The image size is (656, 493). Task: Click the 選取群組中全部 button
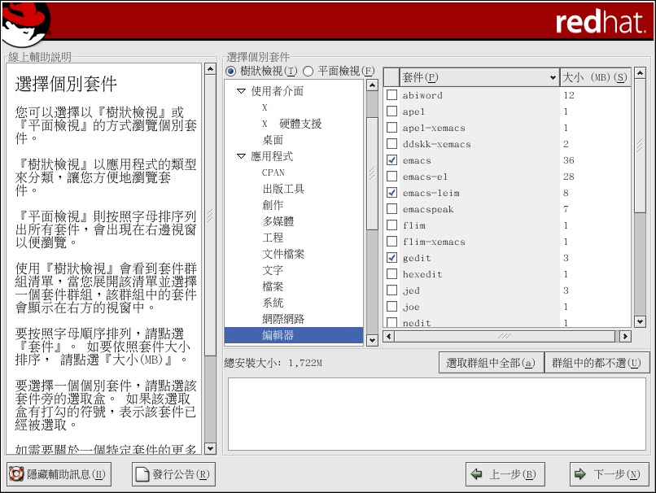pos(491,363)
